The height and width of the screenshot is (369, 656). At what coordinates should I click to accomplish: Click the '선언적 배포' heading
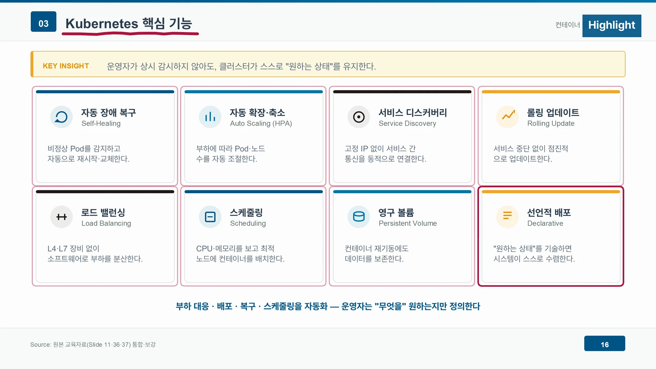[549, 212]
